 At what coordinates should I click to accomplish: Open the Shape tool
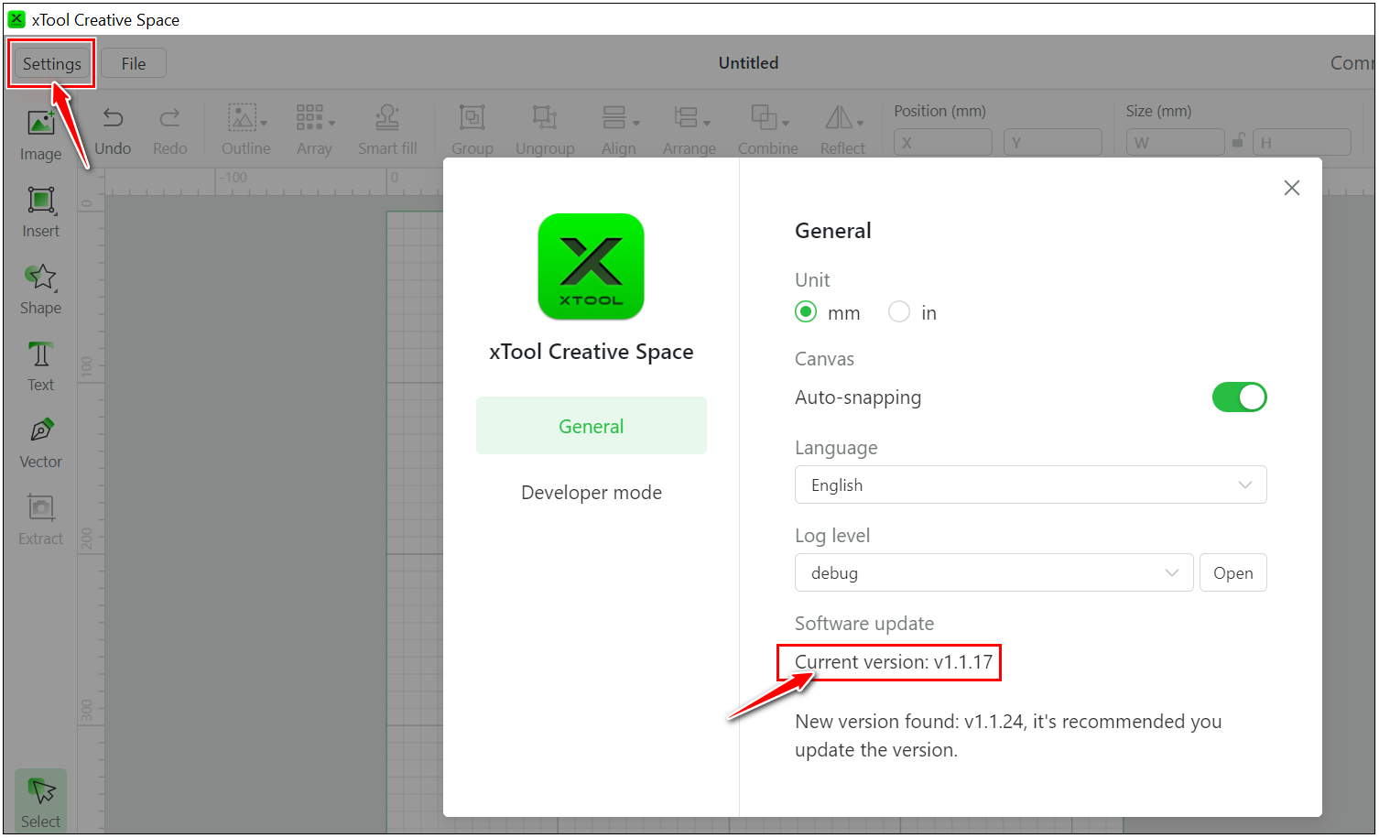click(x=40, y=289)
